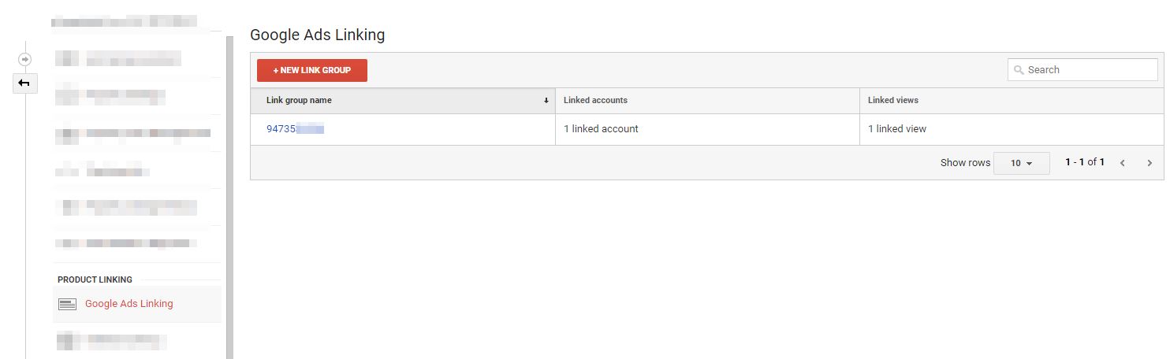1170x359 pixels.
Task: Click the blurred item below Google Ads Linking
Action: [112, 341]
